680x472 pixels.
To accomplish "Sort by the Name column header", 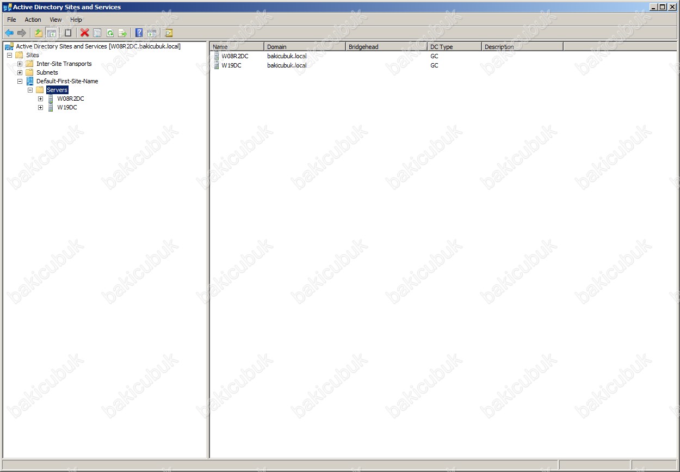I will (237, 47).
